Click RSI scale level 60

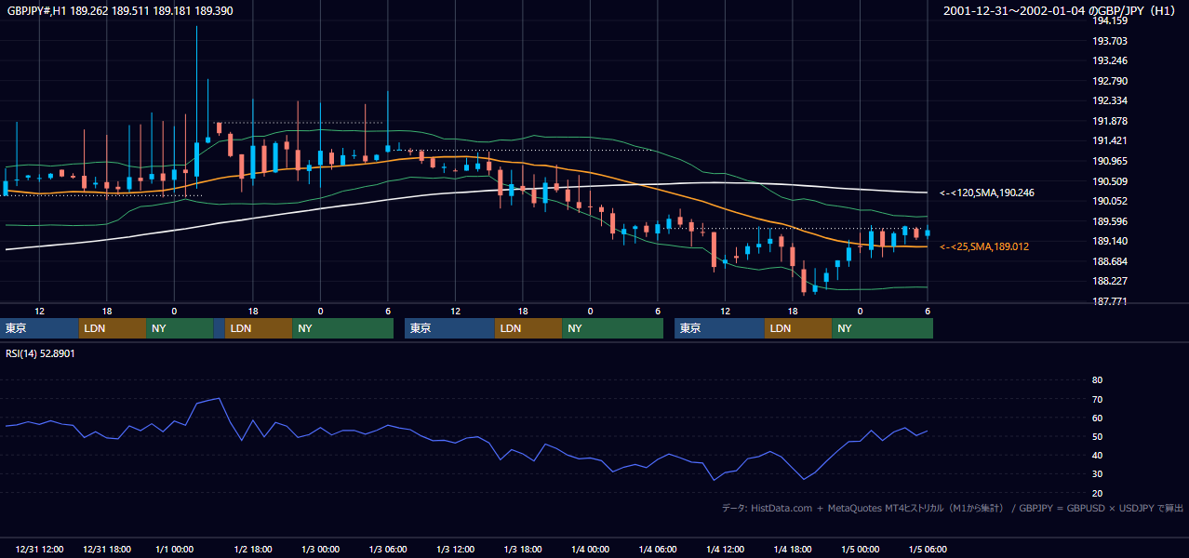pyautogui.click(x=1097, y=418)
